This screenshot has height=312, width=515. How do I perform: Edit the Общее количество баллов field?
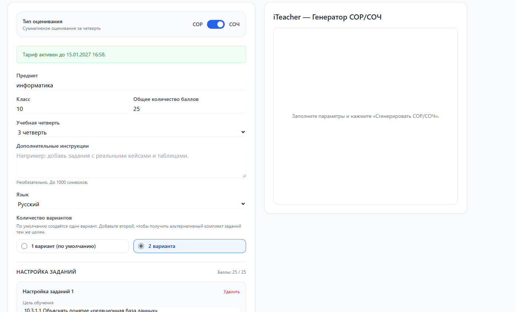click(189, 109)
